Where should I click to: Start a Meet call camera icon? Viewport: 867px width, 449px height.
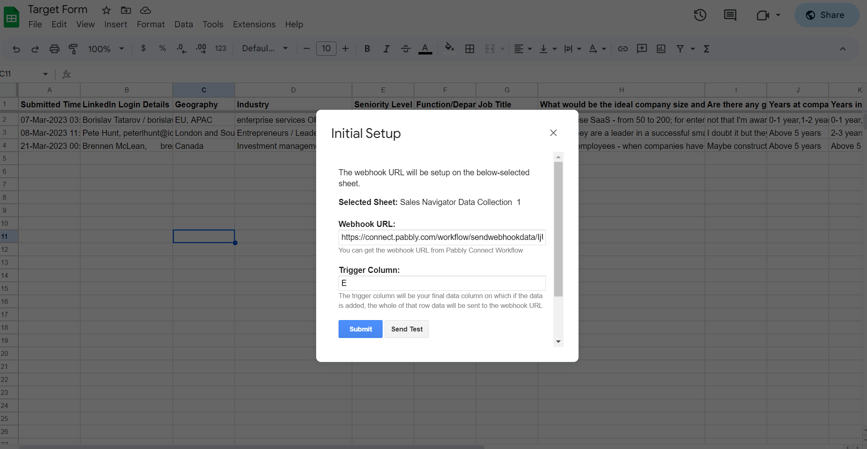pos(763,15)
